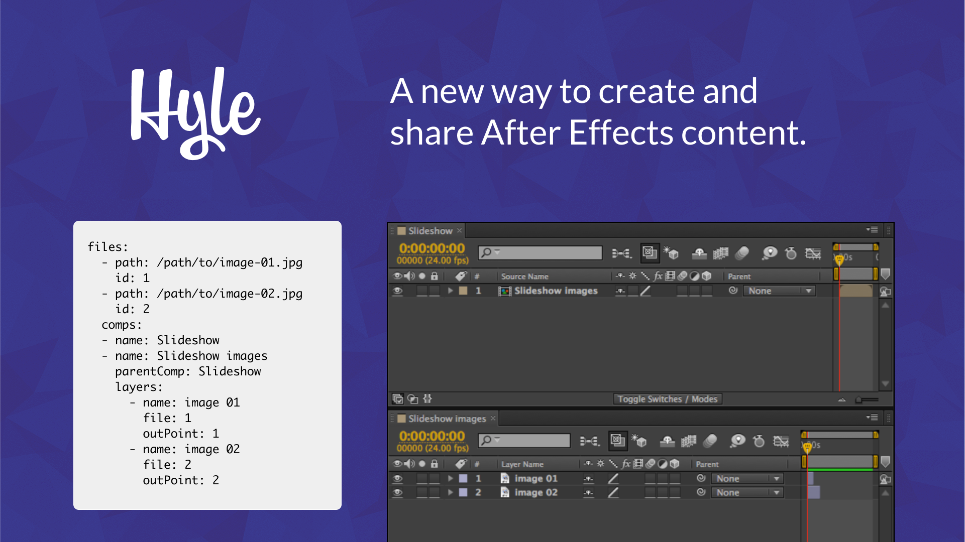
Task: Click current timecode in Slideshow images panel
Action: click(432, 436)
